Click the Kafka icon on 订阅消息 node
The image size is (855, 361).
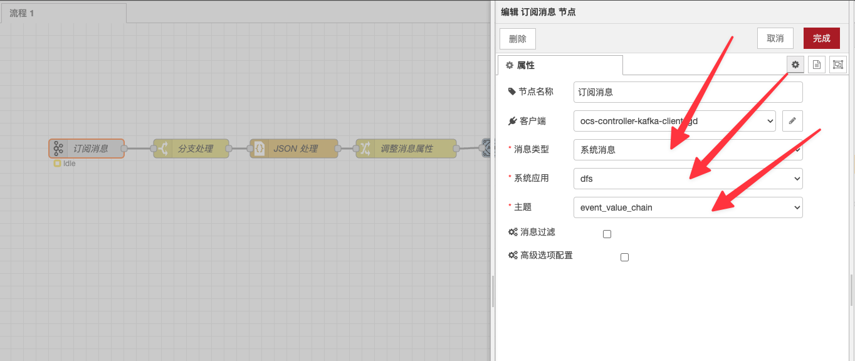point(58,149)
